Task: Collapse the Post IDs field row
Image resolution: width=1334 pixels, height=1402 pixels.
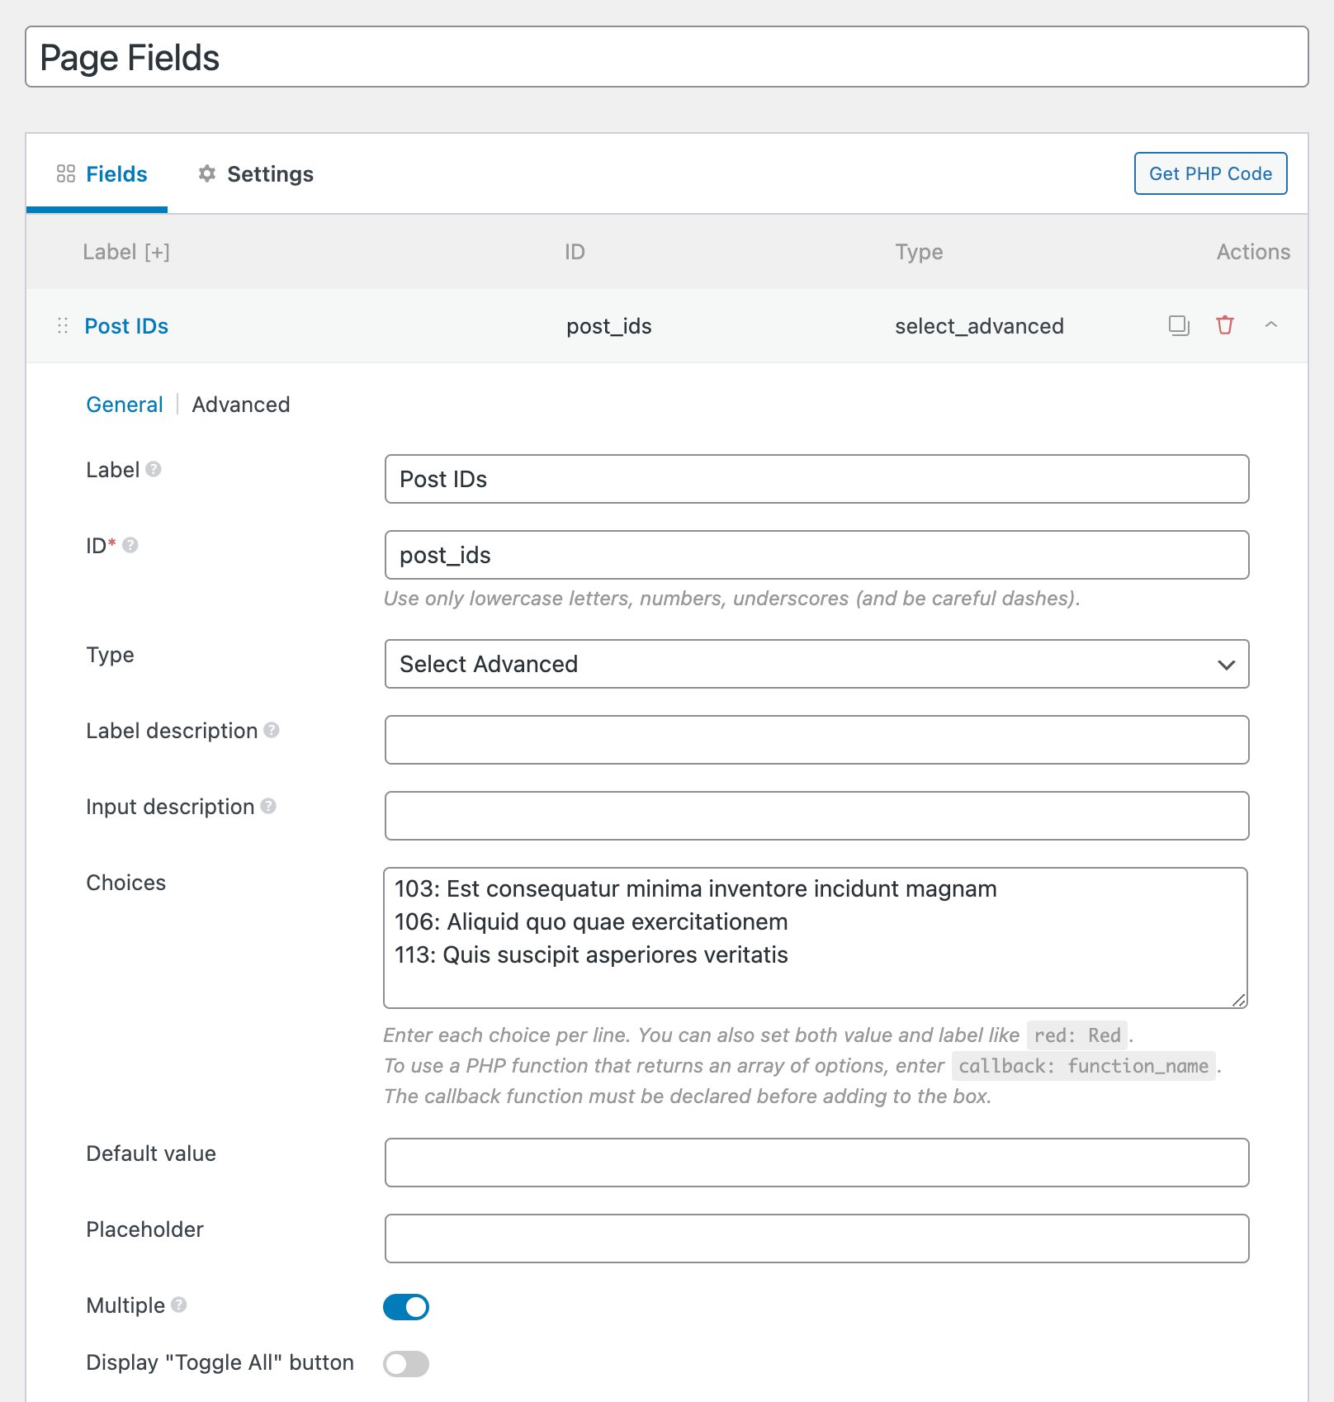Action: 1270,325
